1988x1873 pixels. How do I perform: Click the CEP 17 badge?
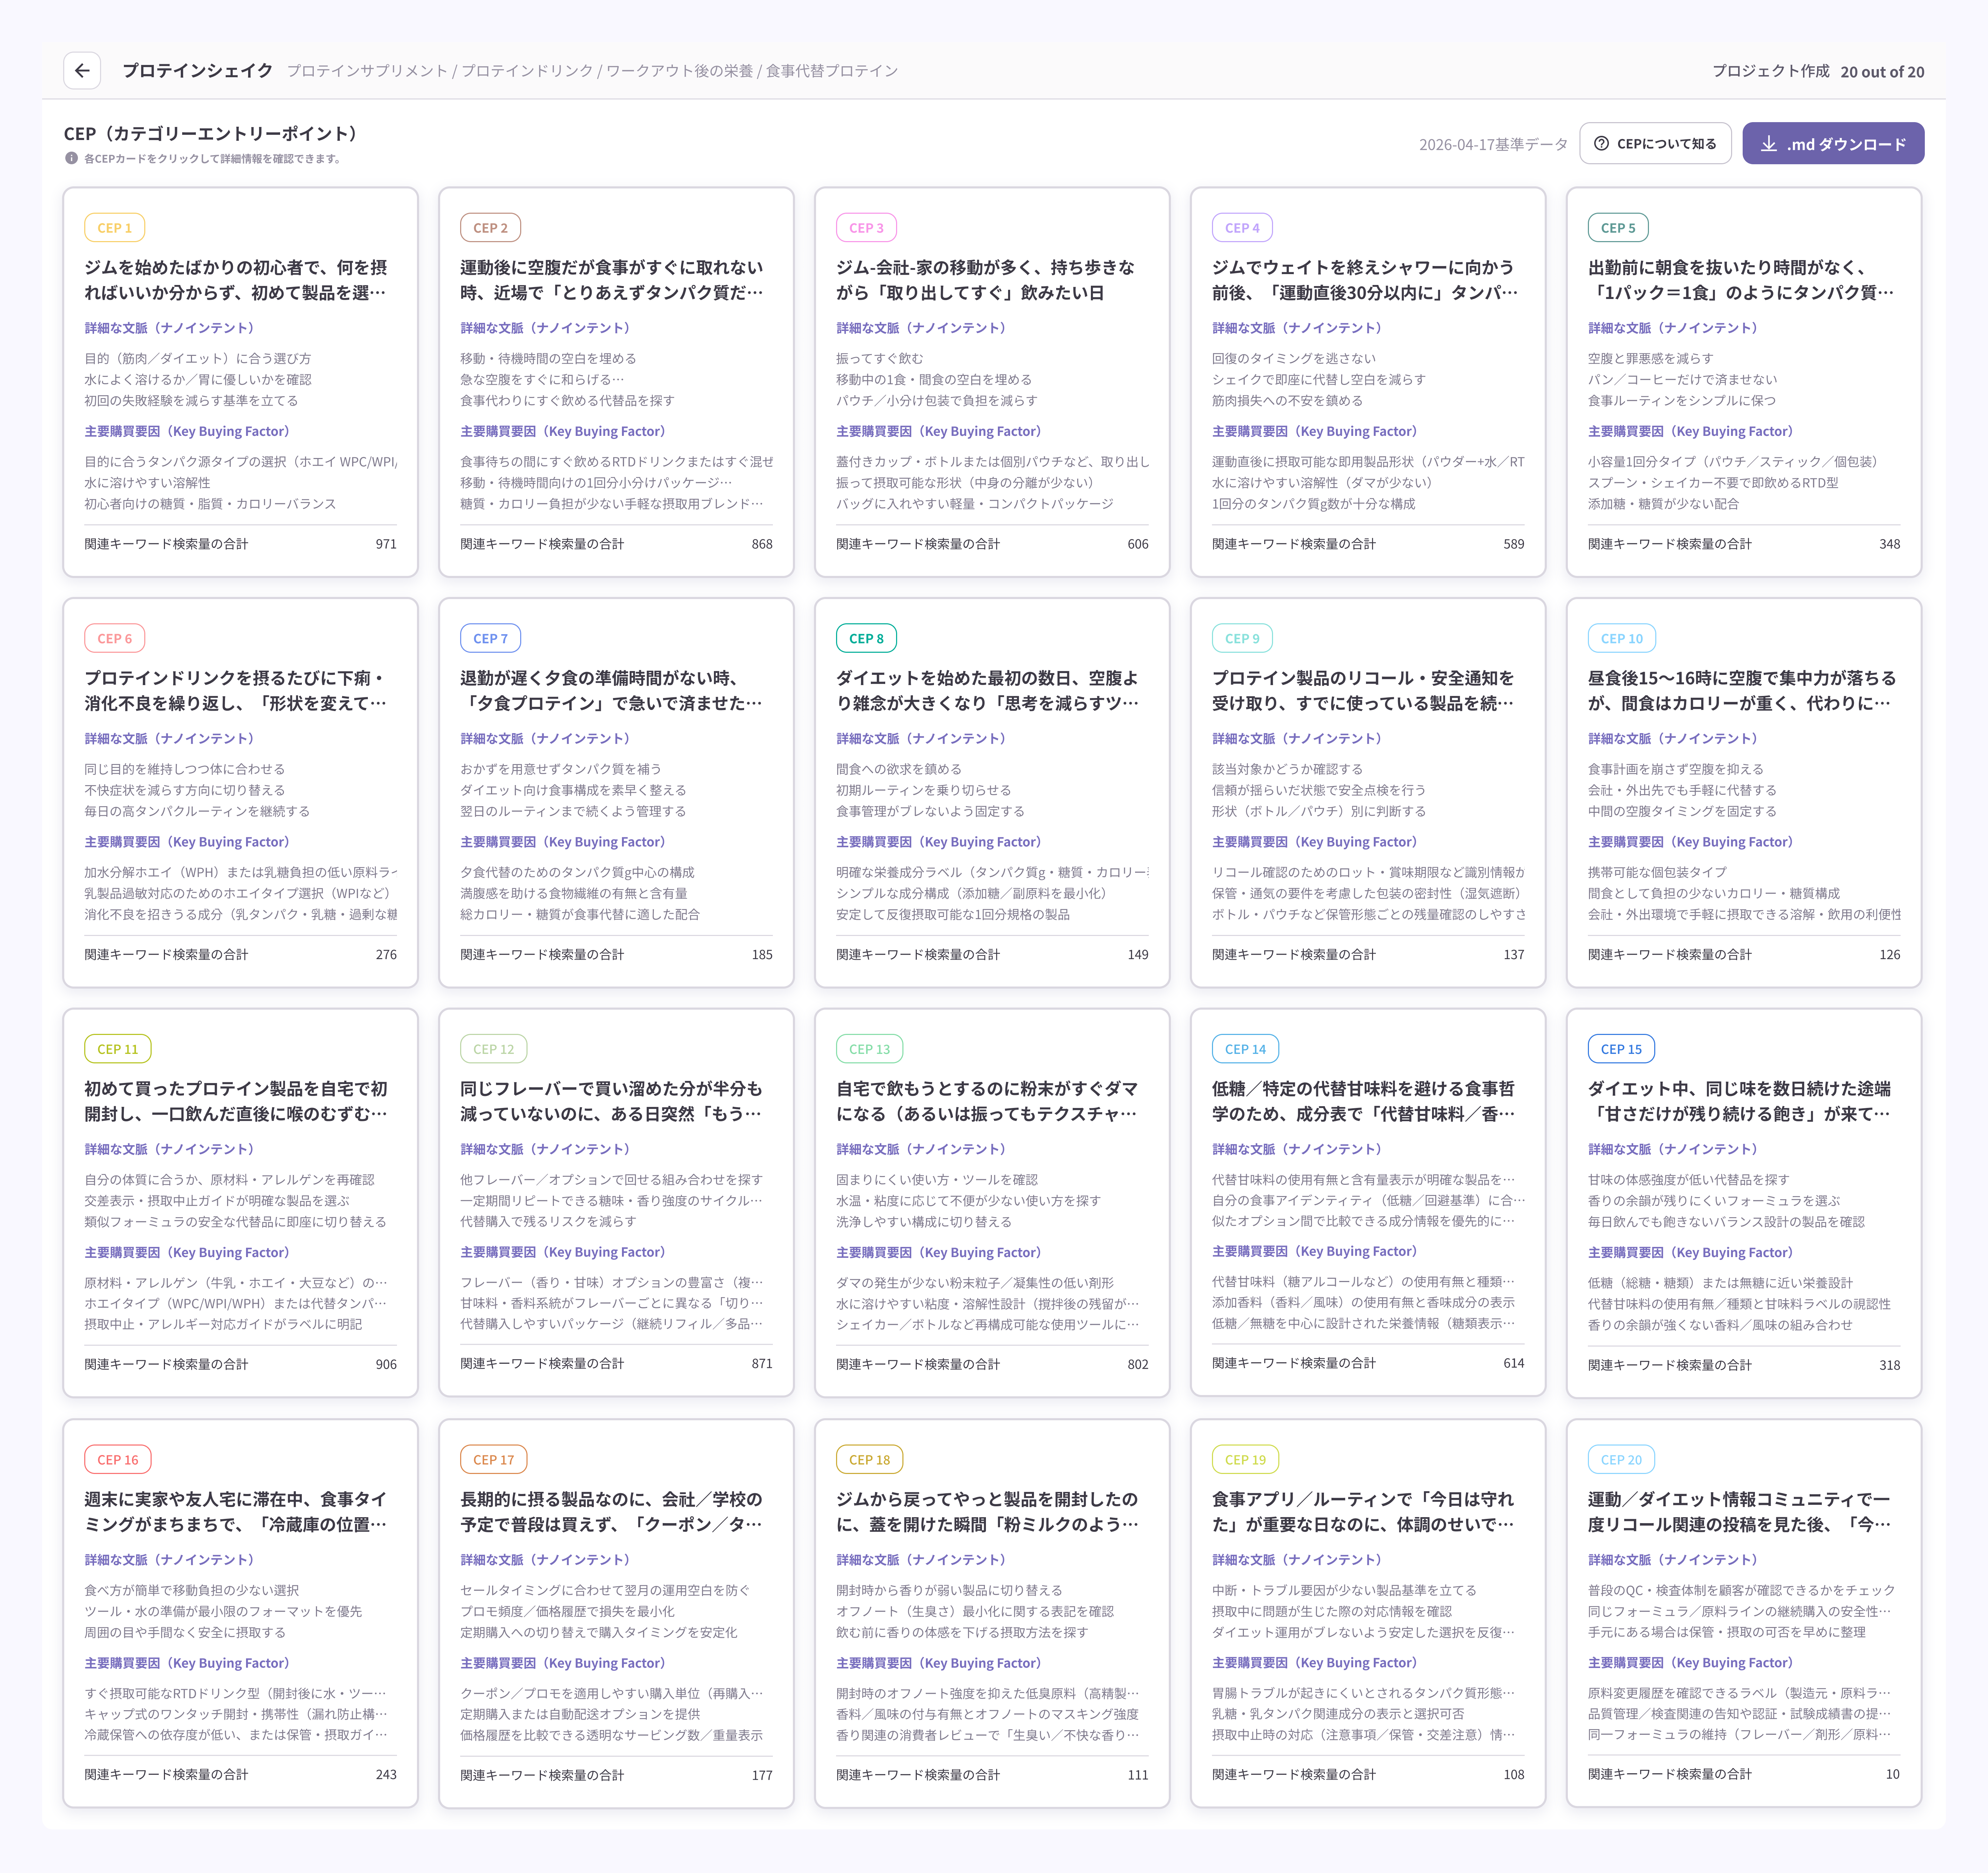pyautogui.click(x=494, y=1460)
